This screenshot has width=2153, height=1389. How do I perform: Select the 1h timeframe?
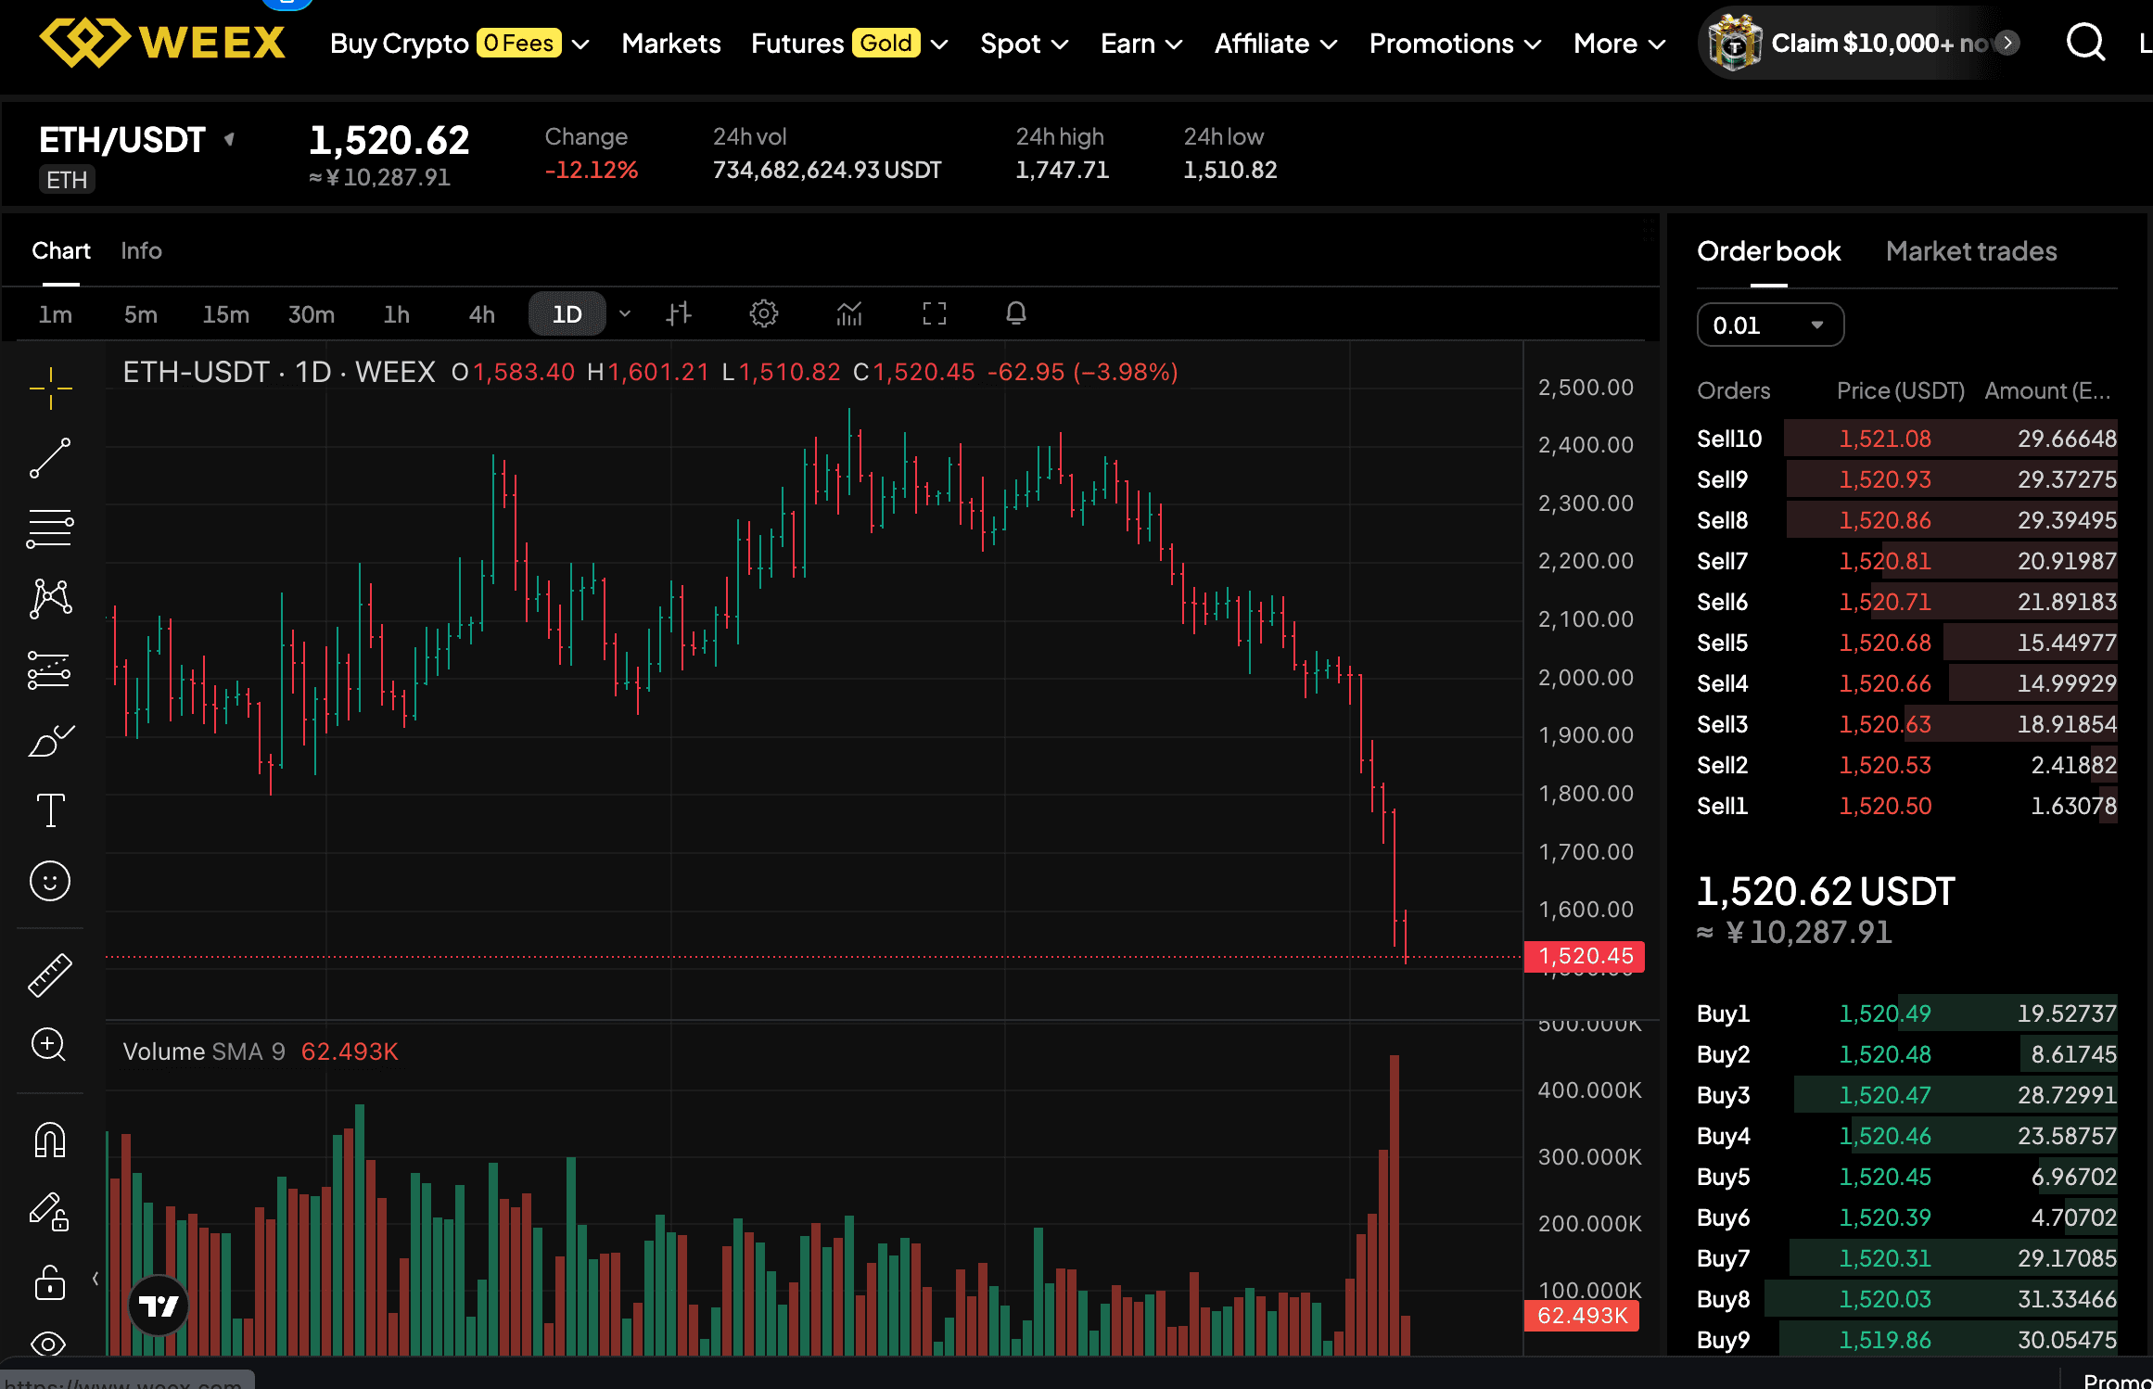397,314
